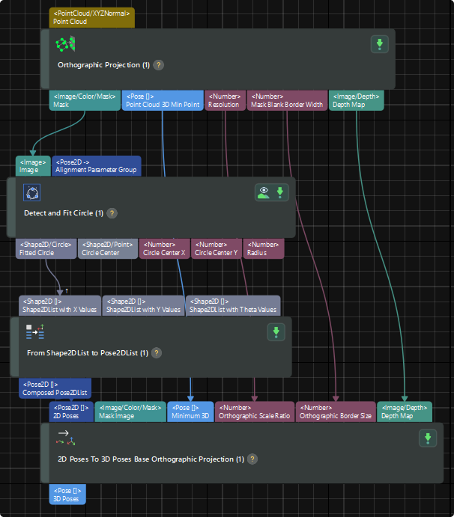Select the Point Cloud 3D Min Point output port

pos(163,100)
